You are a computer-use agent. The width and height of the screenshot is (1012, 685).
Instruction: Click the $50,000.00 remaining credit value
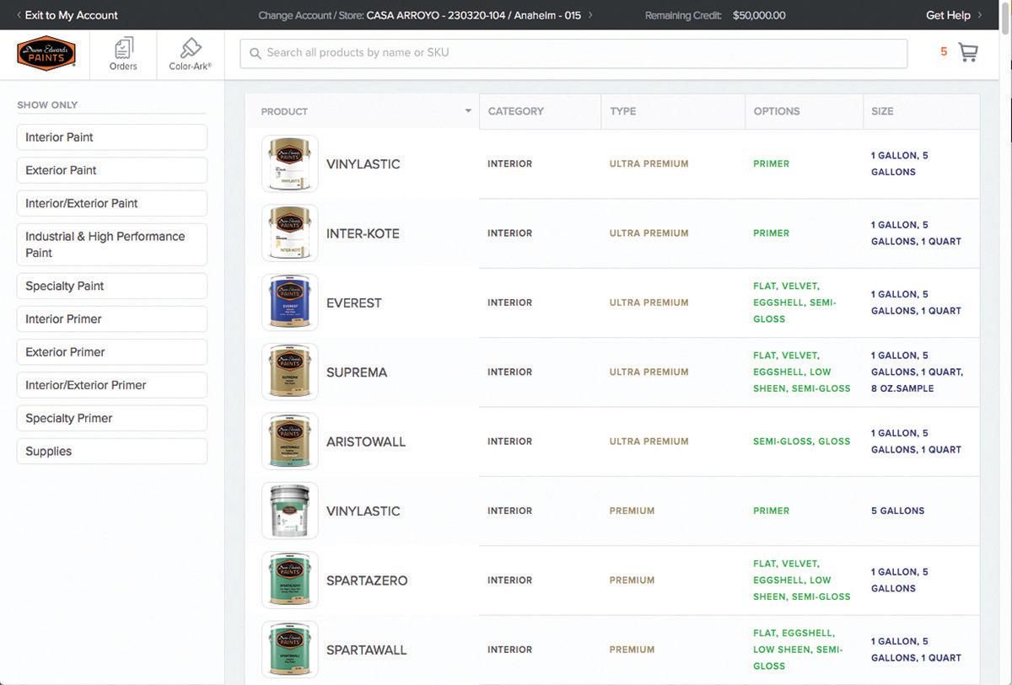pos(759,15)
